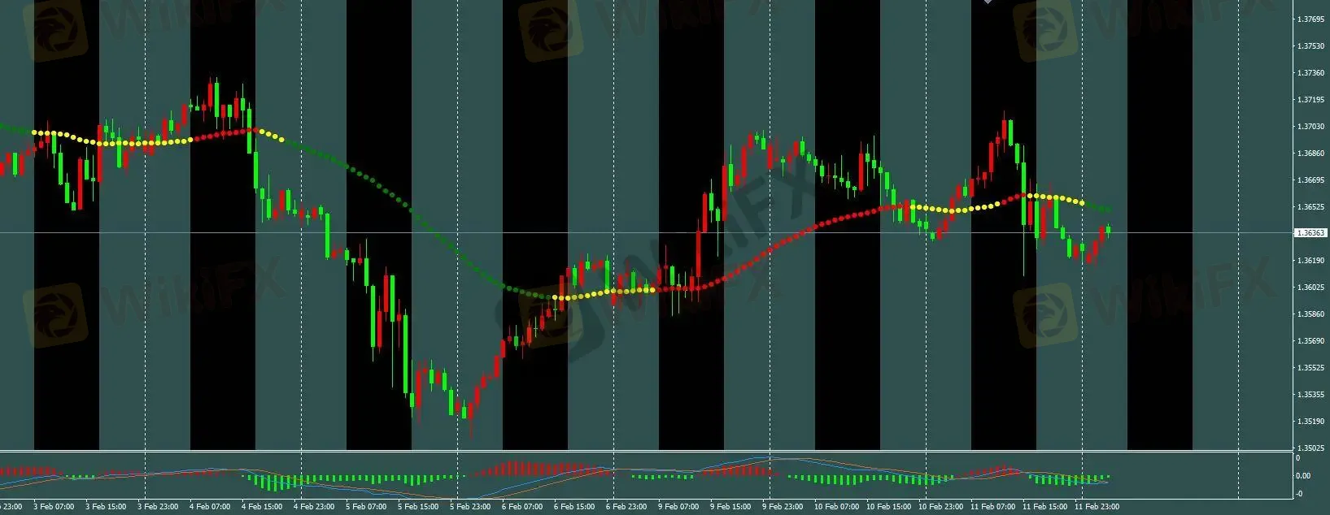Select the 11 Feb 23:00 time label
The height and width of the screenshot is (515, 1330).
click(x=1095, y=507)
